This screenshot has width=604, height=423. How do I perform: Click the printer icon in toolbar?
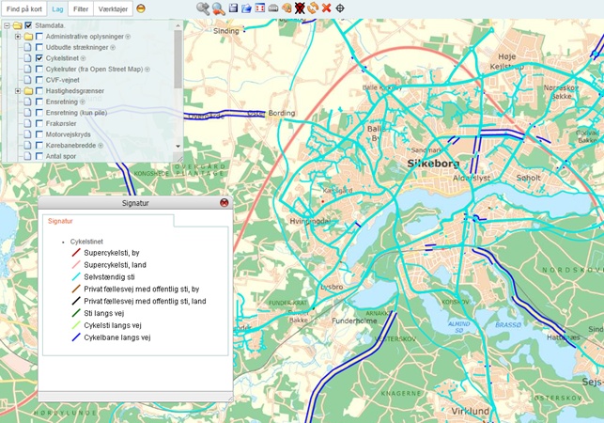click(x=273, y=8)
